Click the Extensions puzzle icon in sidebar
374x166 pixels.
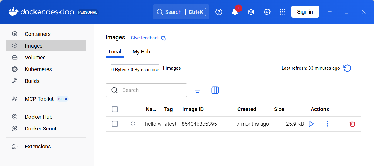pos(15,147)
